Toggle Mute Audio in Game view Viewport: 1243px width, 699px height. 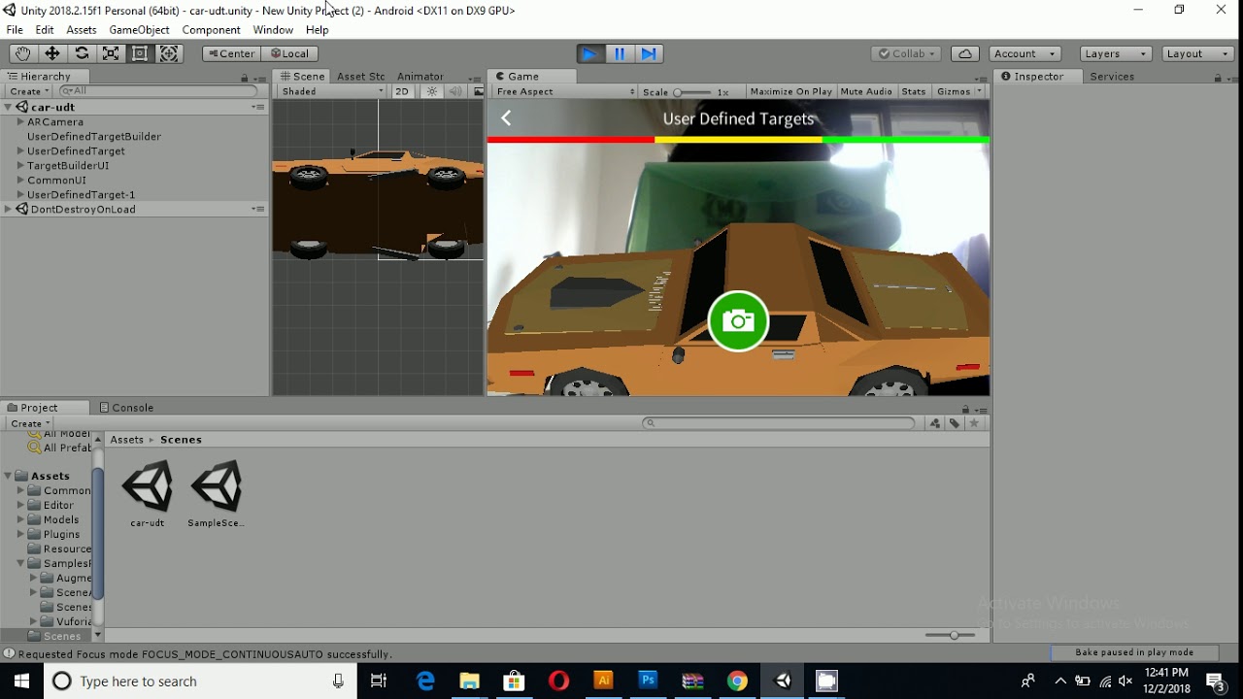pos(866,91)
